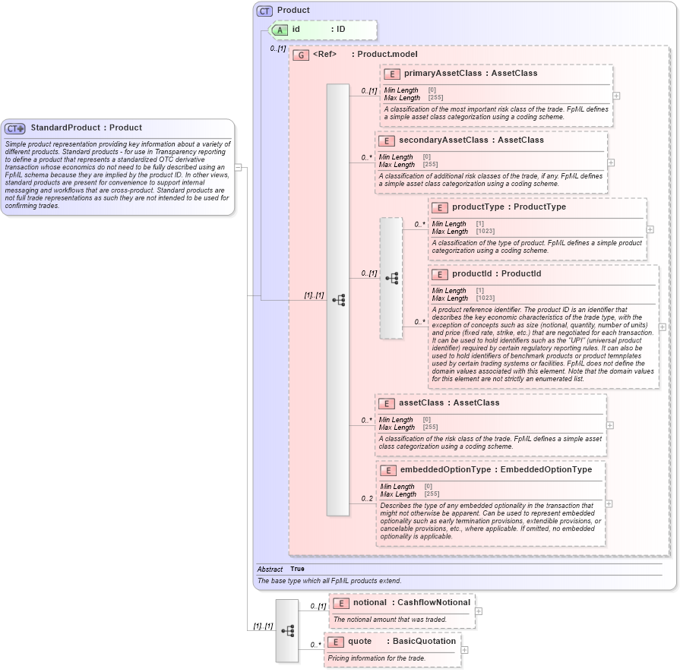This screenshot has width=680, height=672.
Task: Select the A attribute icon for id
Action: 279,30
